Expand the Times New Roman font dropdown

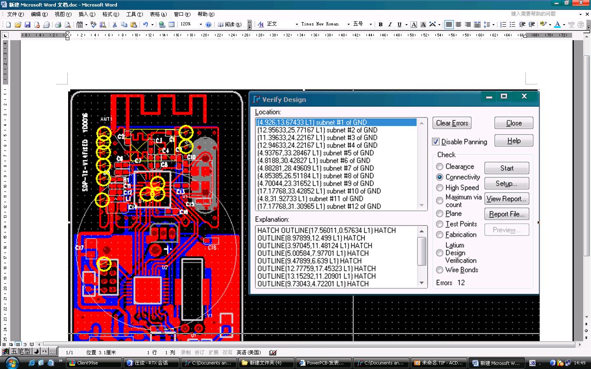(x=348, y=25)
